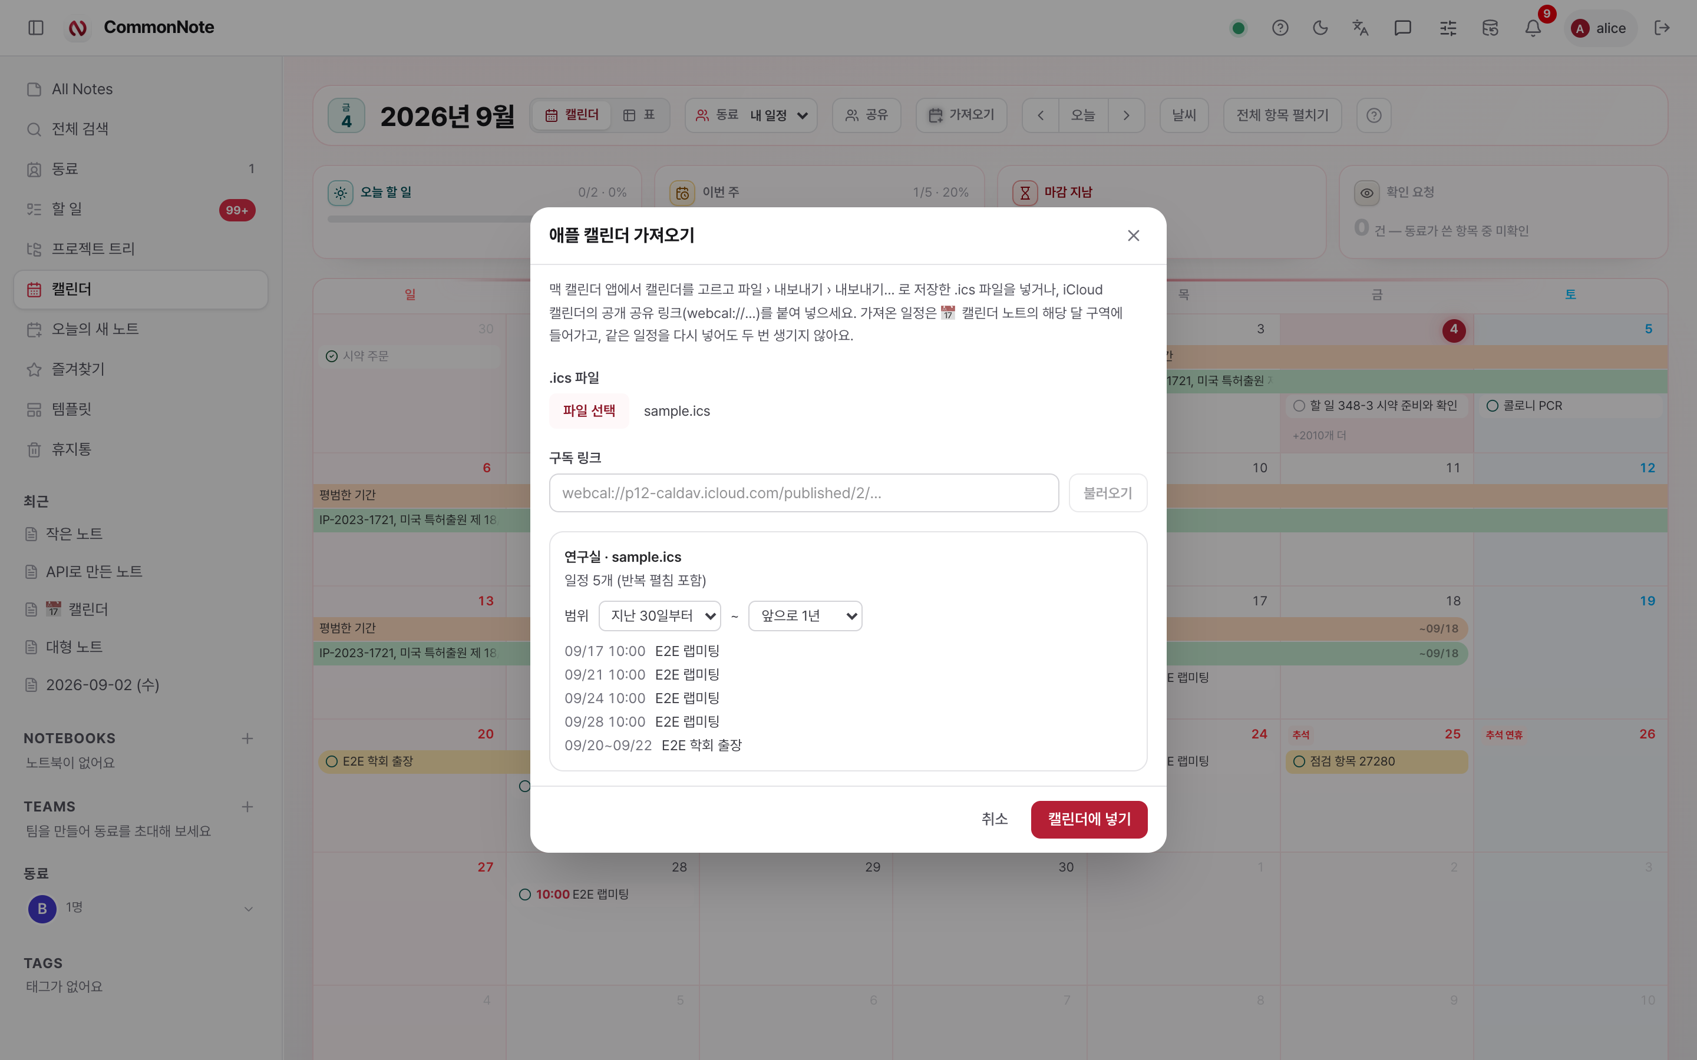Click 전체 항목 펼치기 button

click(1283, 115)
